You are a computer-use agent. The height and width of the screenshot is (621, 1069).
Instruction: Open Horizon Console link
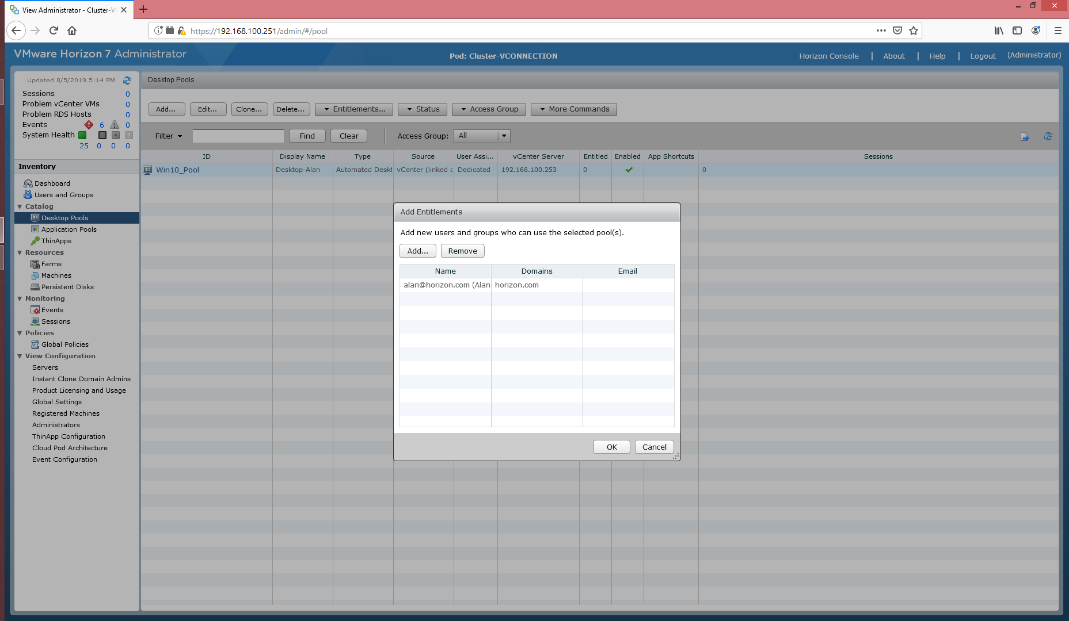click(828, 56)
